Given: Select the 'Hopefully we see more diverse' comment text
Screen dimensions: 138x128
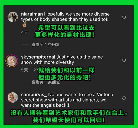Looking at the screenshot, I should coord(77,14).
